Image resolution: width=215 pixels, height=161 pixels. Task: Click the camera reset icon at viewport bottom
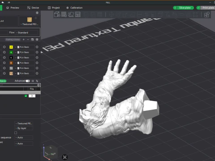point(65,157)
